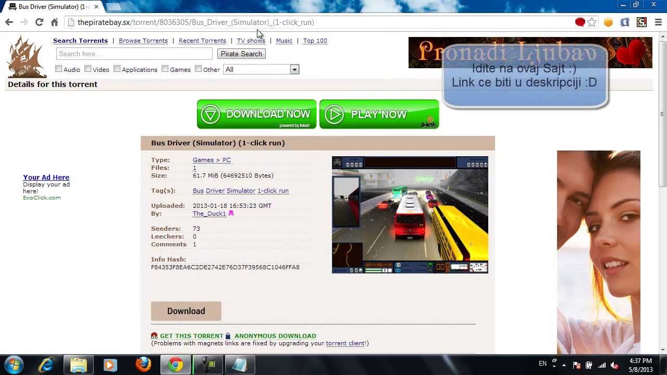This screenshot has height=375, width=667.
Task: Close the Bus Driver browser tab
Action: pos(96,7)
